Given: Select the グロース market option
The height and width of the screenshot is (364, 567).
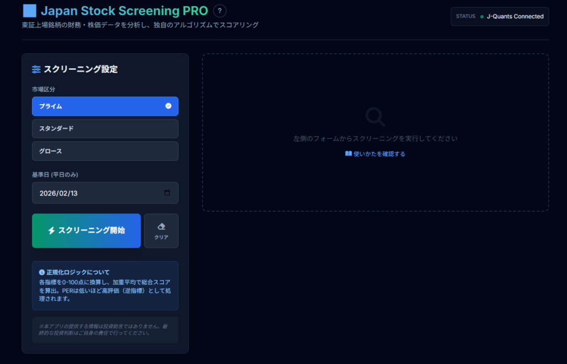Looking at the screenshot, I should click(x=105, y=151).
